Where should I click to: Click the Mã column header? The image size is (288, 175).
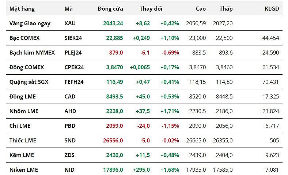[x=68, y=8]
